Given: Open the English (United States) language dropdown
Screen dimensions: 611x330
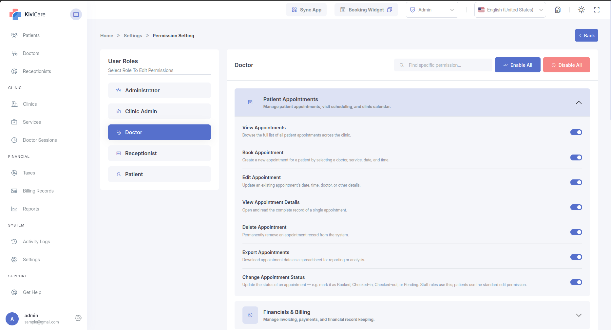Looking at the screenshot, I should pyautogui.click(x=510, y=10).
